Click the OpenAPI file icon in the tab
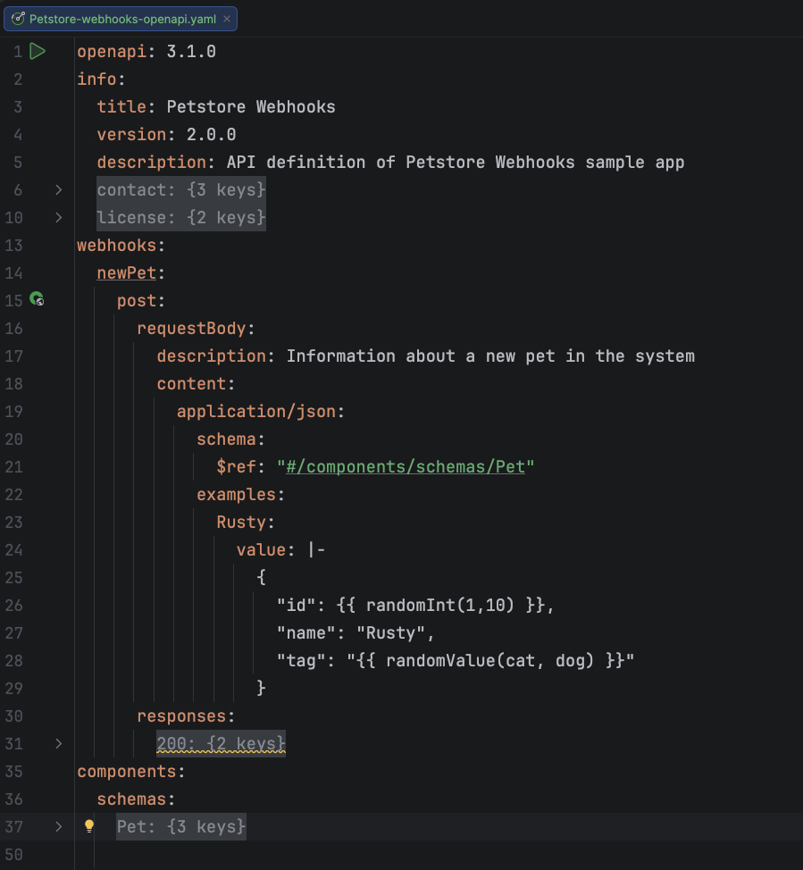 [x=17, y=19]
